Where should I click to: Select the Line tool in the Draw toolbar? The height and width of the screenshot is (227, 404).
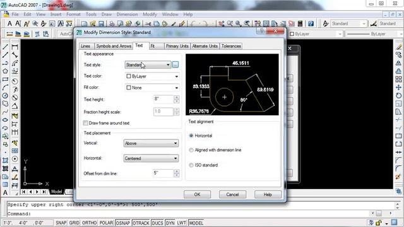(x=5, y=47)
